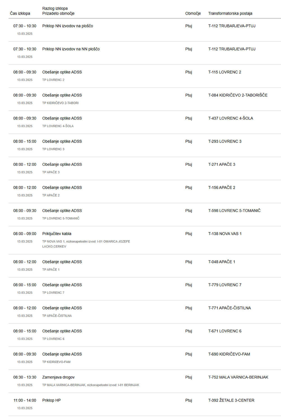Click T-437 LOVRENC 4-ŠOLA station
The width and height of the screenshot is (281, 420).
tap(230, 118)
